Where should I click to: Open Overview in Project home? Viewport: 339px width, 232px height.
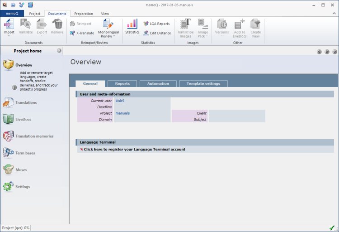[x=24, y=65]
